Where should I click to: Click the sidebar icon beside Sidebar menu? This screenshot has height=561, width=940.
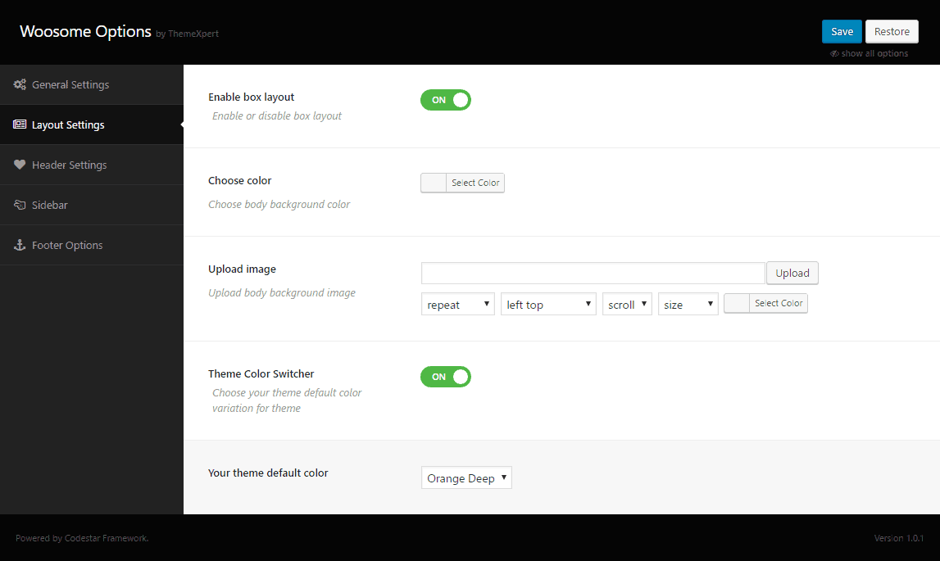pyautogui.click(x=19, y=205)
